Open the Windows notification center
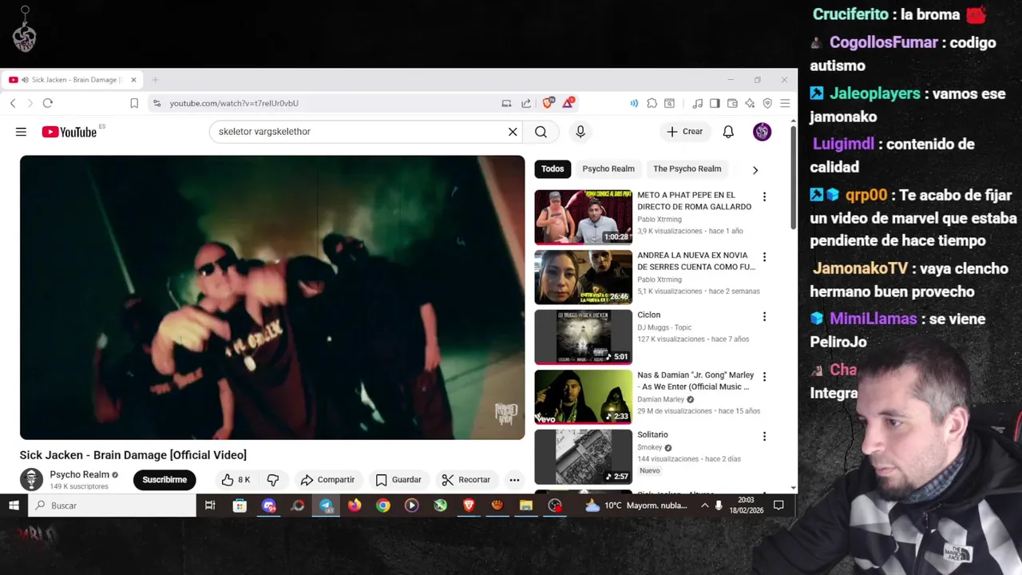1022x575 pixels. [778, 506]
